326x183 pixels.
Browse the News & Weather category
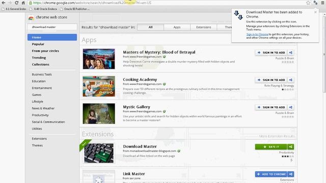(43, 108)
